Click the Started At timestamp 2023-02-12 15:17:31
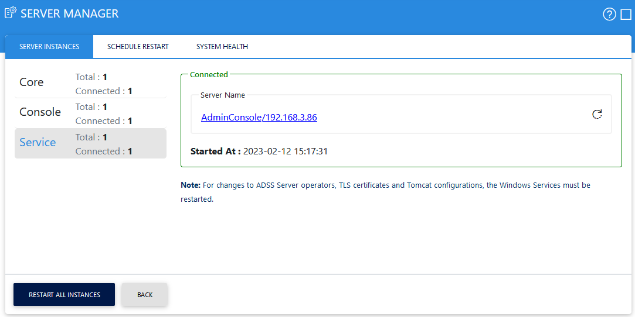The height and width of the screenshot is (317, 635). [285, 151]
